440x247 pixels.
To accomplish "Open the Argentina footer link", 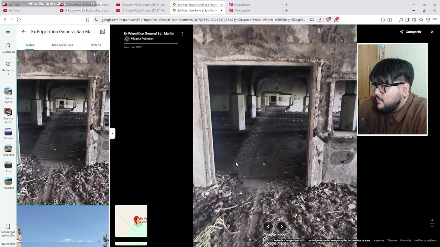I will pyautogui.click(x=379, y=240).
